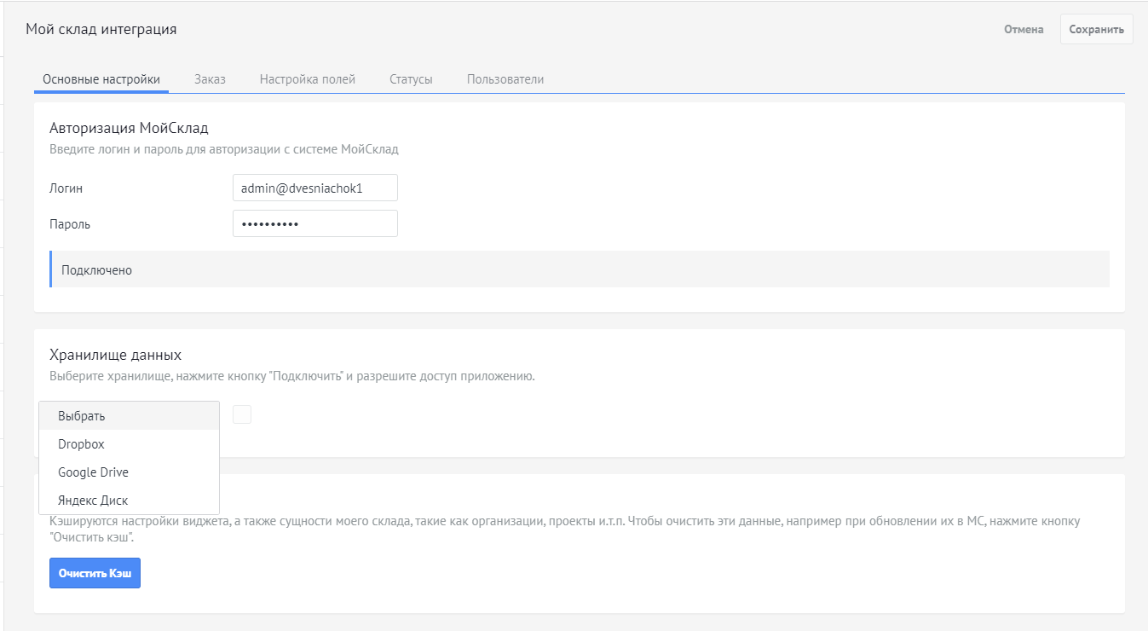Switch to the Пользователи tab
Image resolution: width=1148 pixels, height=631 pixels.
pos(505,79)
